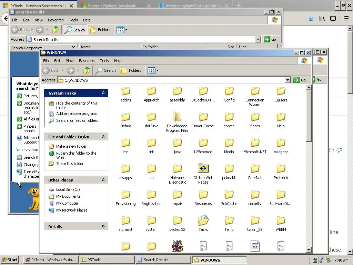Image resolution: width=353 pixels, height=265 pixels.
Task: Open the AppPatch folder
Action: (x=152, y=95)
